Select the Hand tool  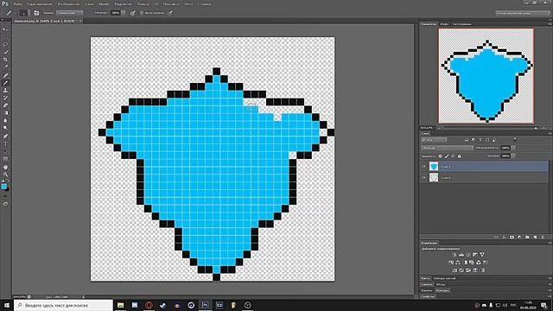(x=5, y=167)
